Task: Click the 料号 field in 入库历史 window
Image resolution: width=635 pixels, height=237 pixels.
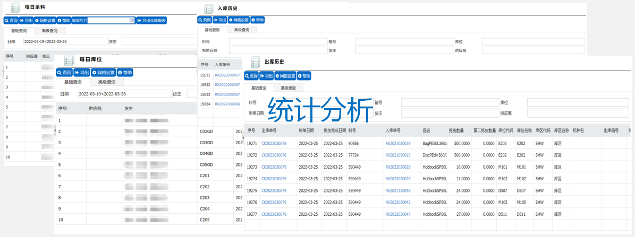Action: (x=278, y=41)
